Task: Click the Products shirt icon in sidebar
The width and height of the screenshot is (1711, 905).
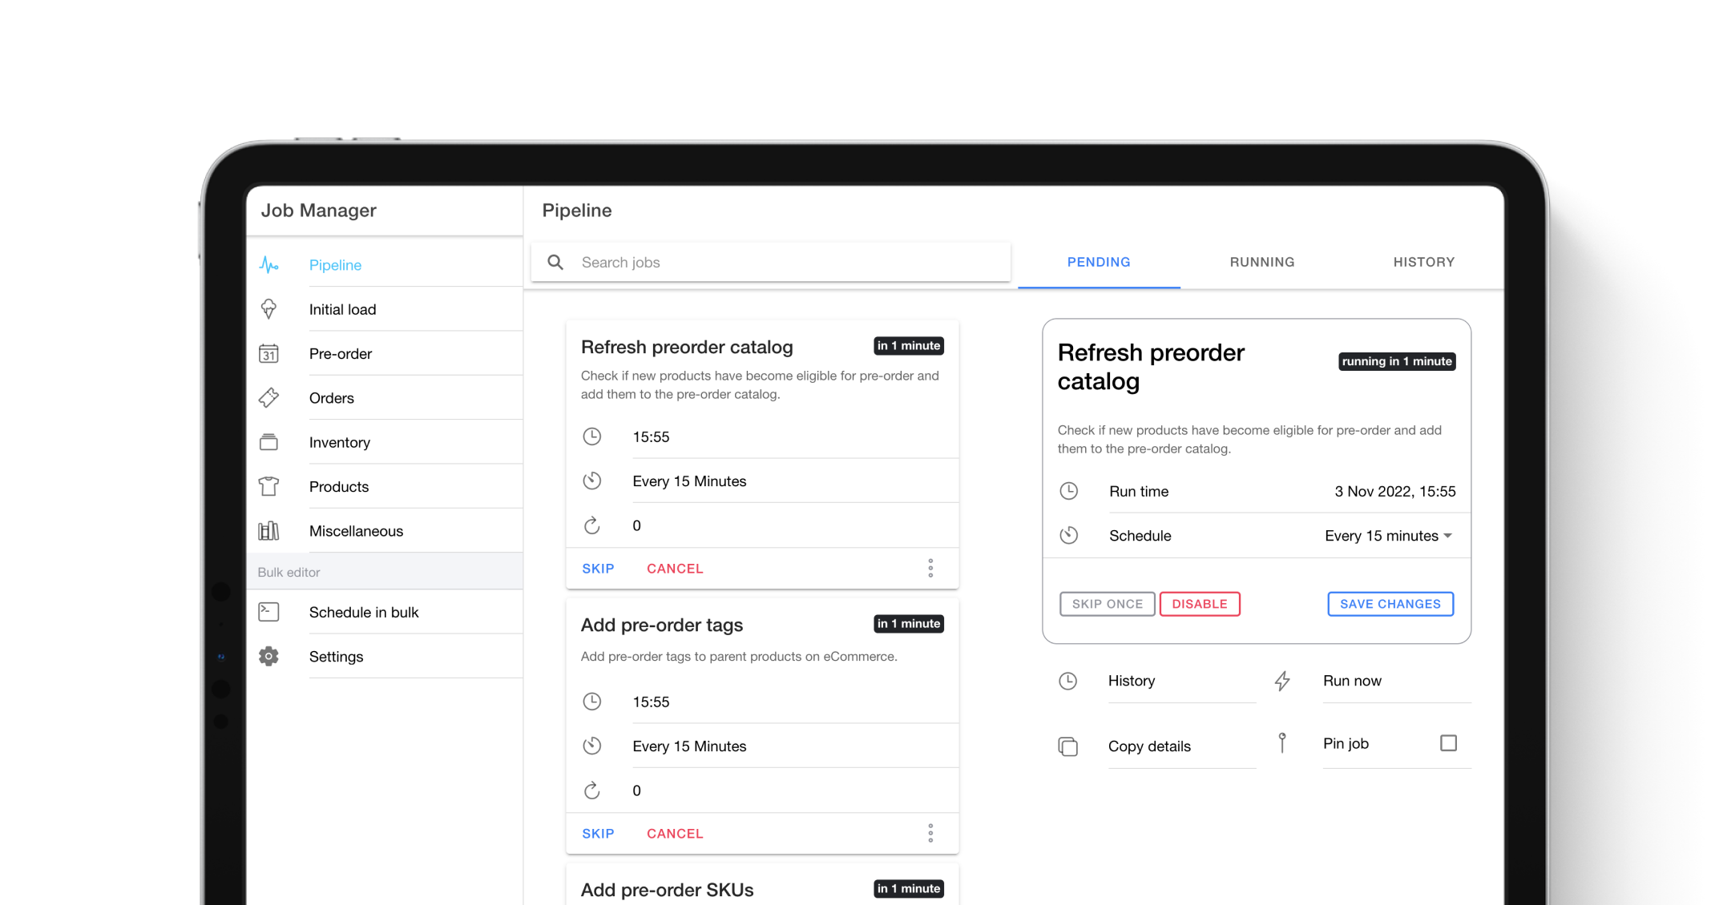Action: [x=270, y=486]
